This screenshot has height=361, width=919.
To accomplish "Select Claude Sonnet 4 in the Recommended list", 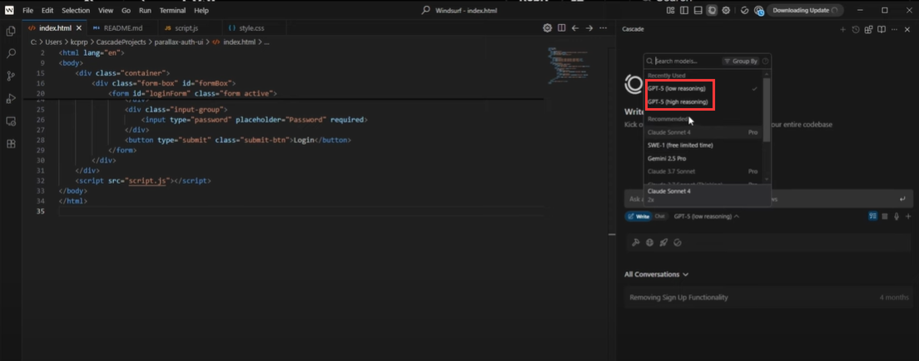I will tap(703, 132).
